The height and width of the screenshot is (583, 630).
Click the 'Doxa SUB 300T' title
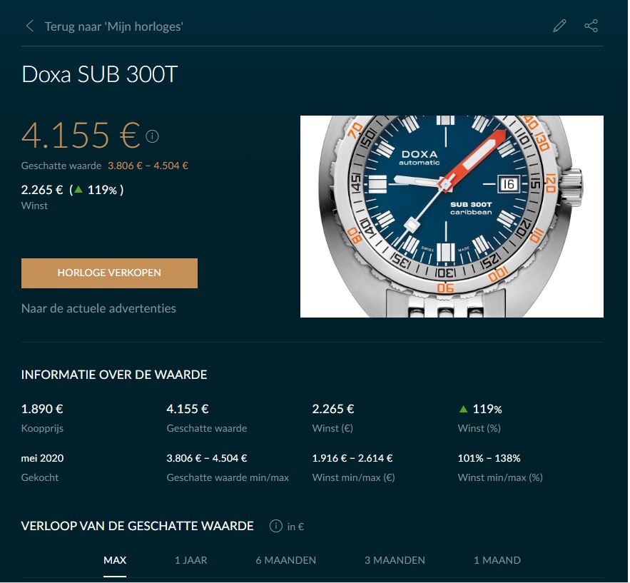click(x=99, y=74)
